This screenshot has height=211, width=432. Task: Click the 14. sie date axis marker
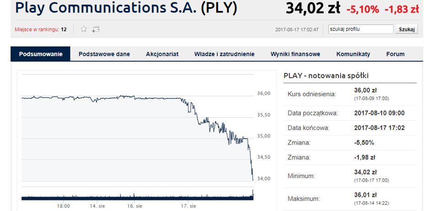[96, 206]
